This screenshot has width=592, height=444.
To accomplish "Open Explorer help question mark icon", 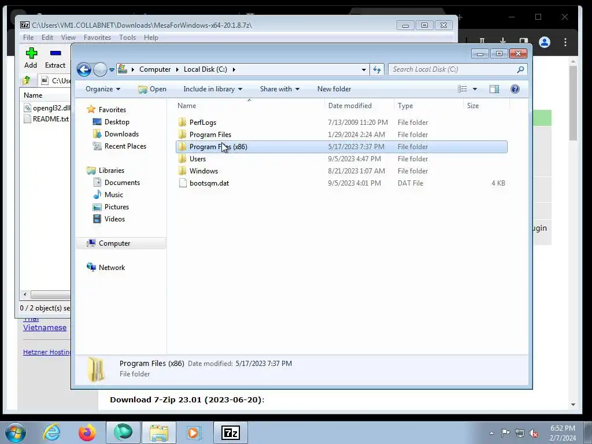I will [515, 89].
